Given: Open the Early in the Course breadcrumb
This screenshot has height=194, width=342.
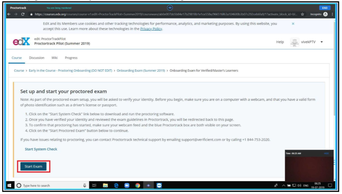Looking at the screenshot, I should 70,71.
